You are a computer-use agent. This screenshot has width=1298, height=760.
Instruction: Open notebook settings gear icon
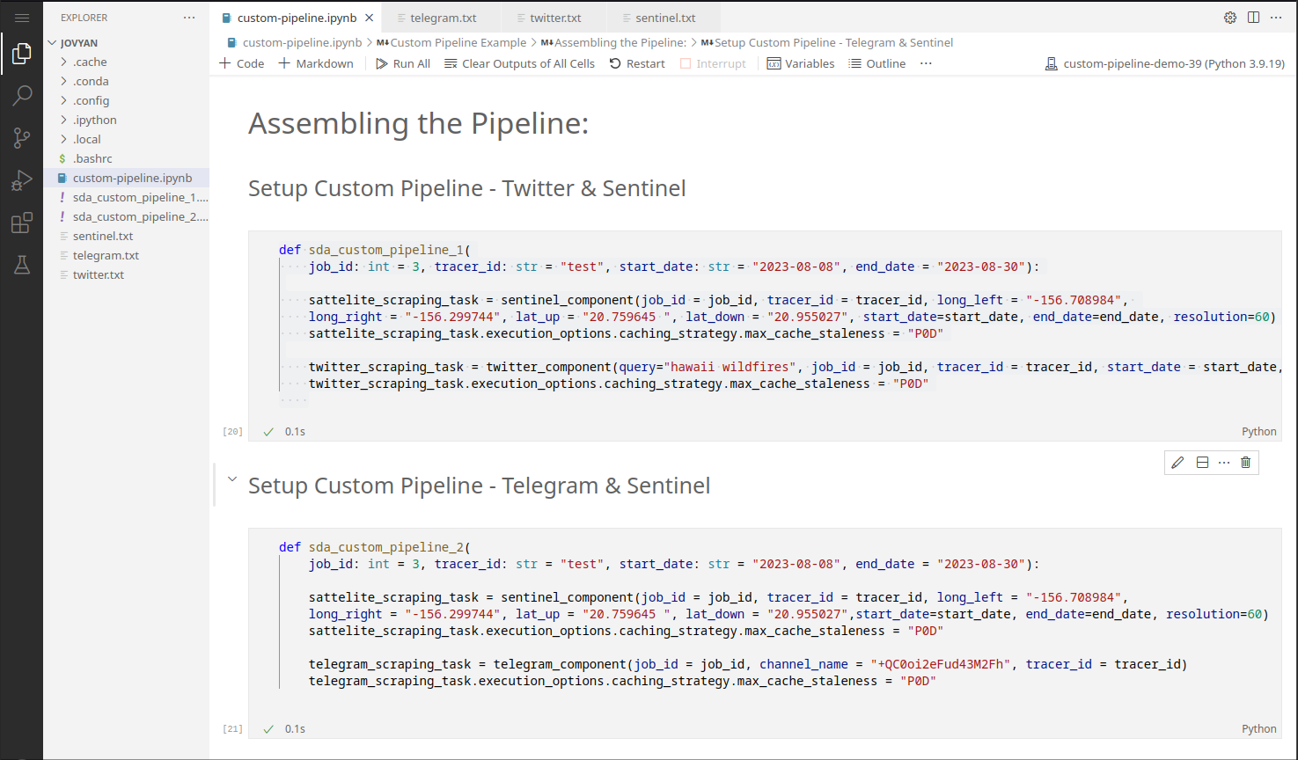pos(1230,18)
